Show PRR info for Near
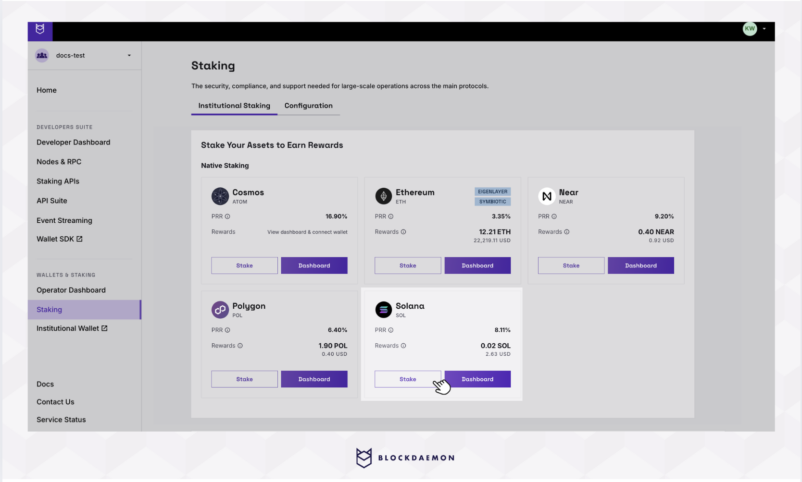The width and height of the screenshot is (802, 482). pyautogui.click(x=554, y=217)
